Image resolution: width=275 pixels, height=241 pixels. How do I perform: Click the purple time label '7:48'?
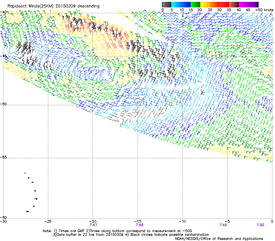coord(139,225)
